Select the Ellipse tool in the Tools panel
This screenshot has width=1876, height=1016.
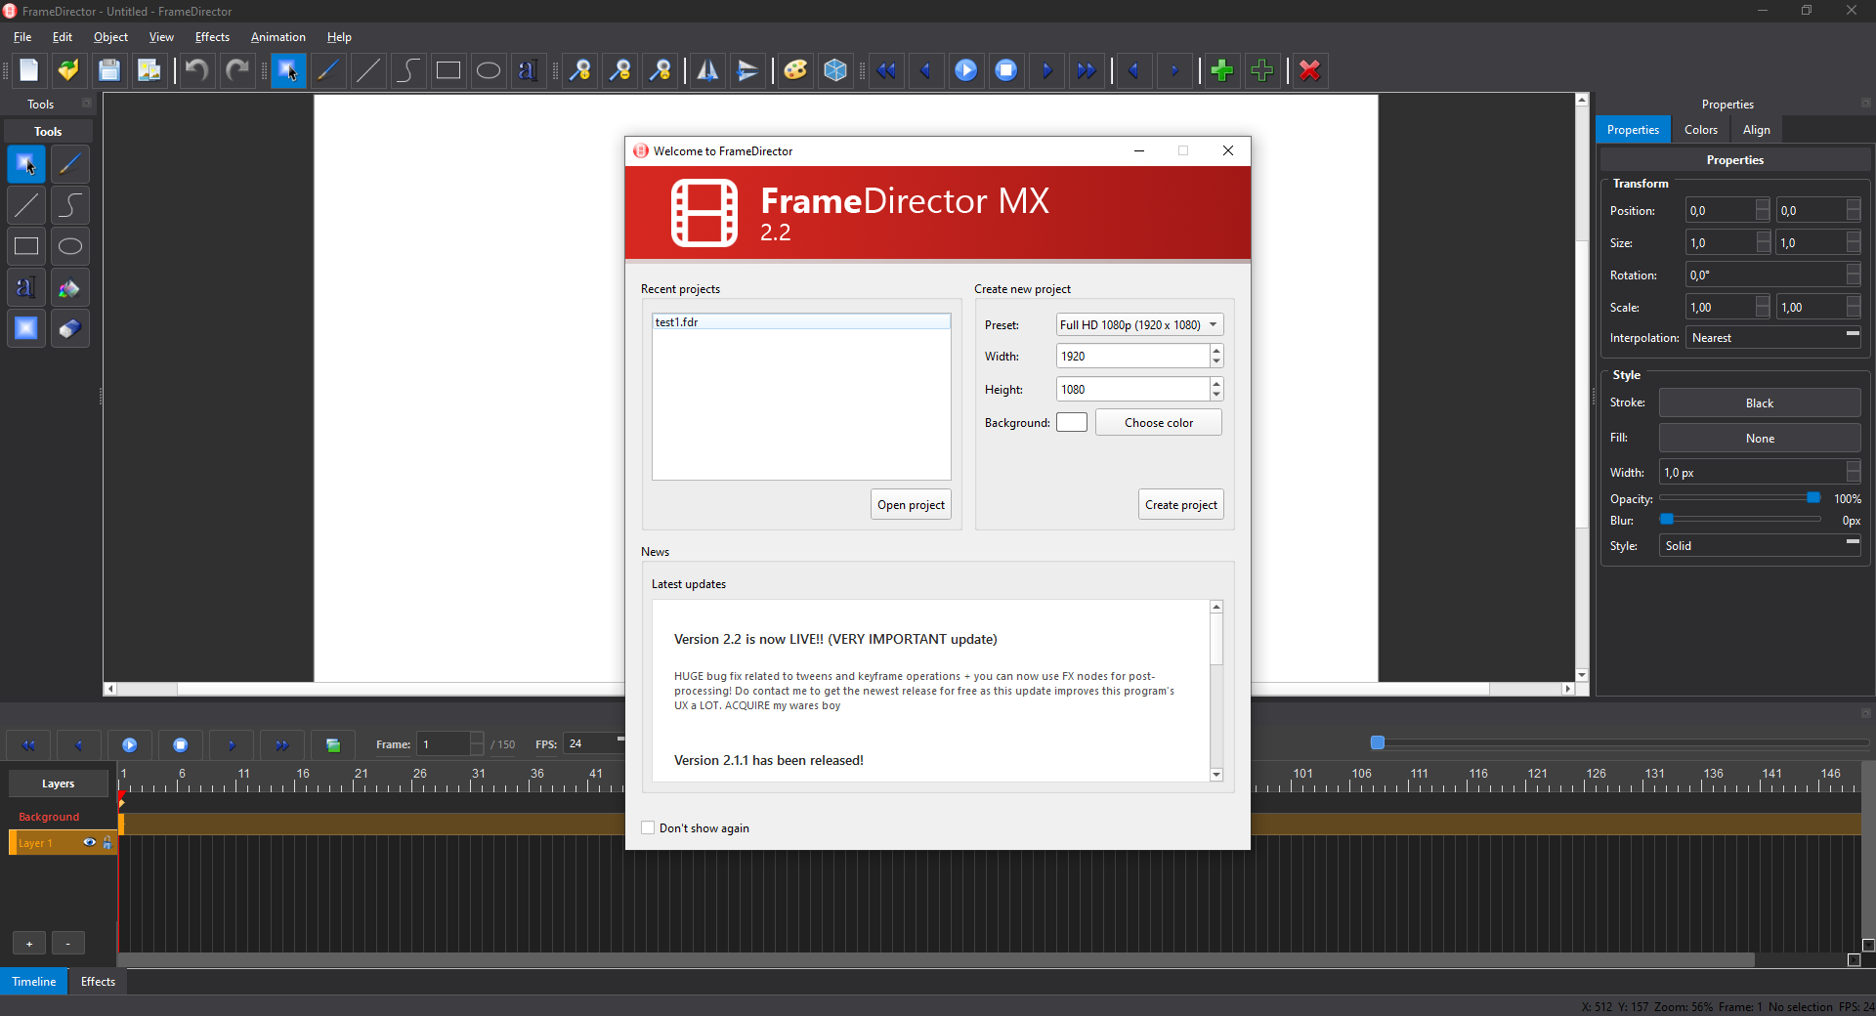pyautogui.click(x=70, y=246)
